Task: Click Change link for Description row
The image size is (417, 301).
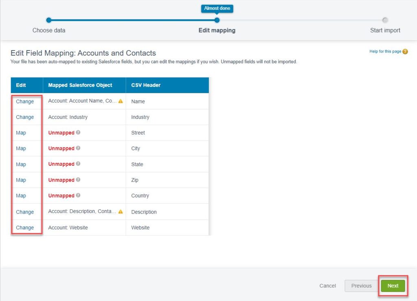Action: pos(25,212)
